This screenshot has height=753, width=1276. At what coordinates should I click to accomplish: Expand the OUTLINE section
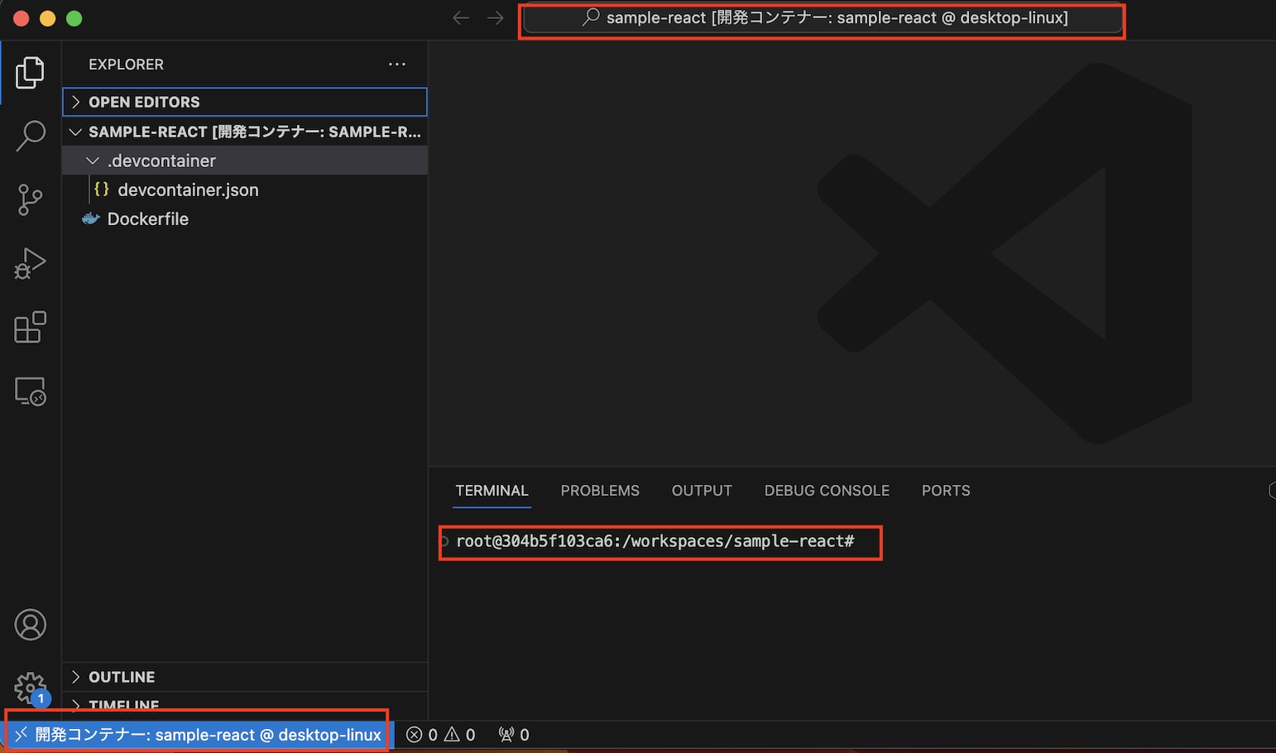pos(245,677)
